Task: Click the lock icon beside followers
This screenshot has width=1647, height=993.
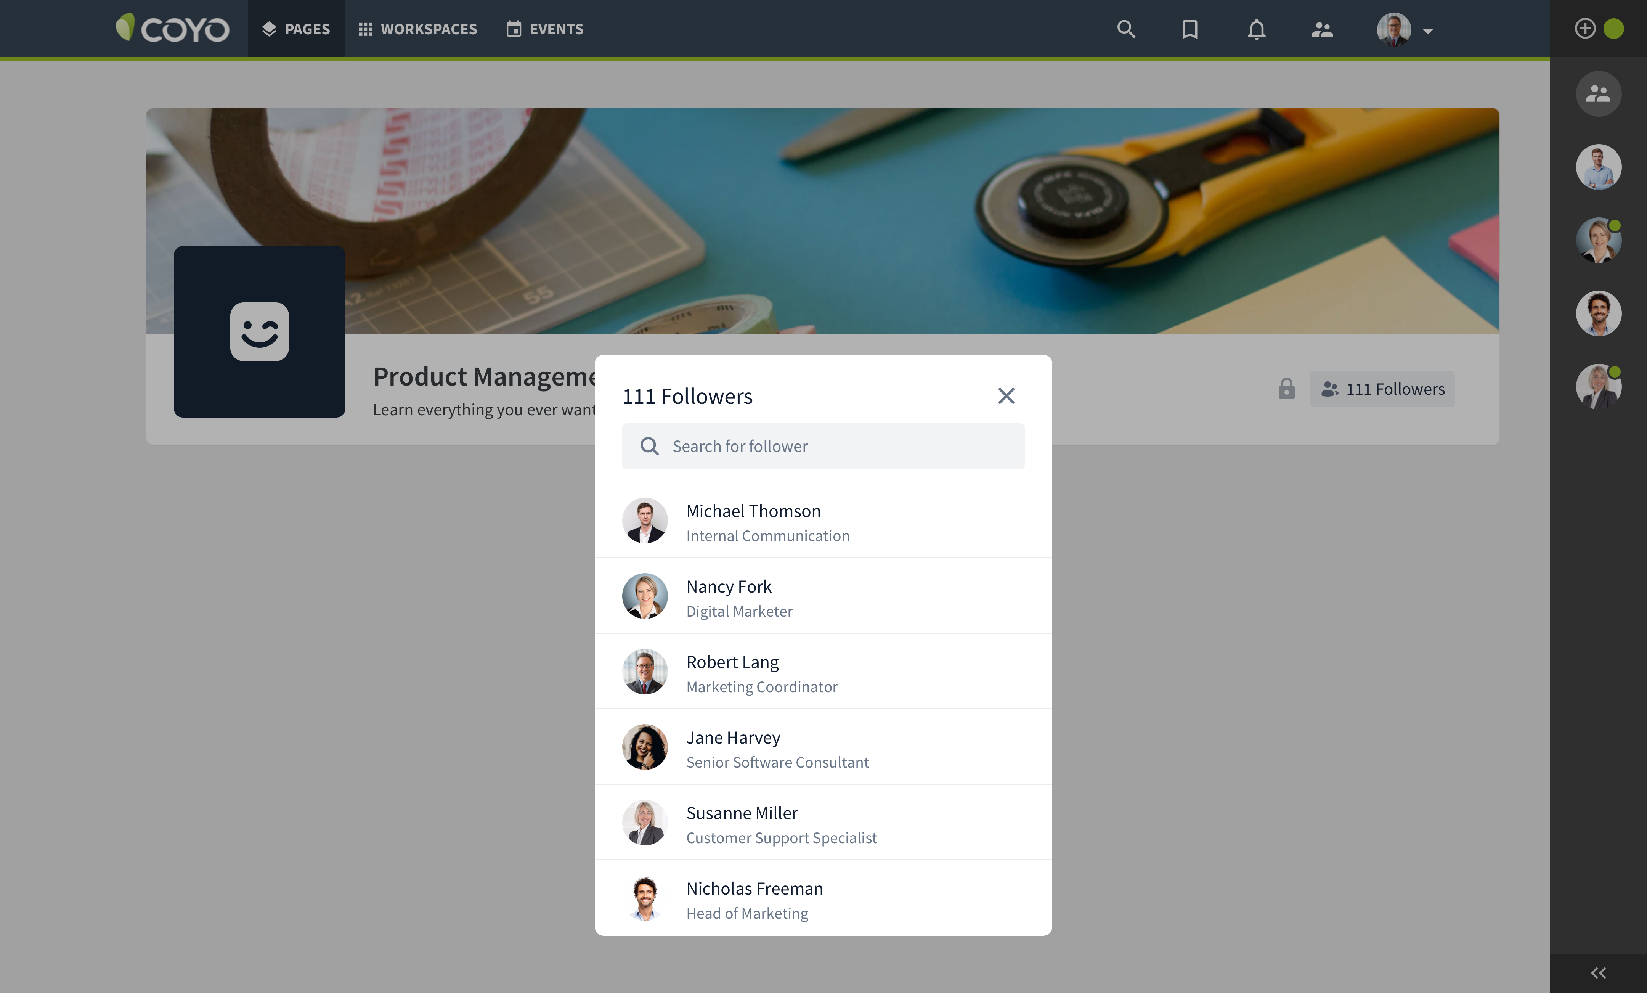Action: pos(1286,389)
